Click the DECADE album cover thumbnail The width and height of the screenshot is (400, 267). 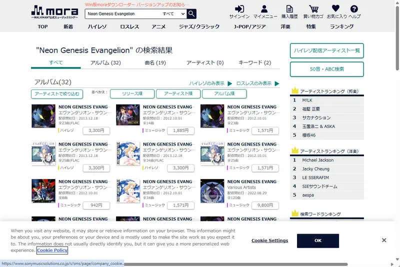(128, 115)
